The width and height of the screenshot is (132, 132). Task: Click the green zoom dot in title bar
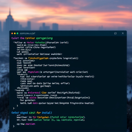(x=18, y=34)
